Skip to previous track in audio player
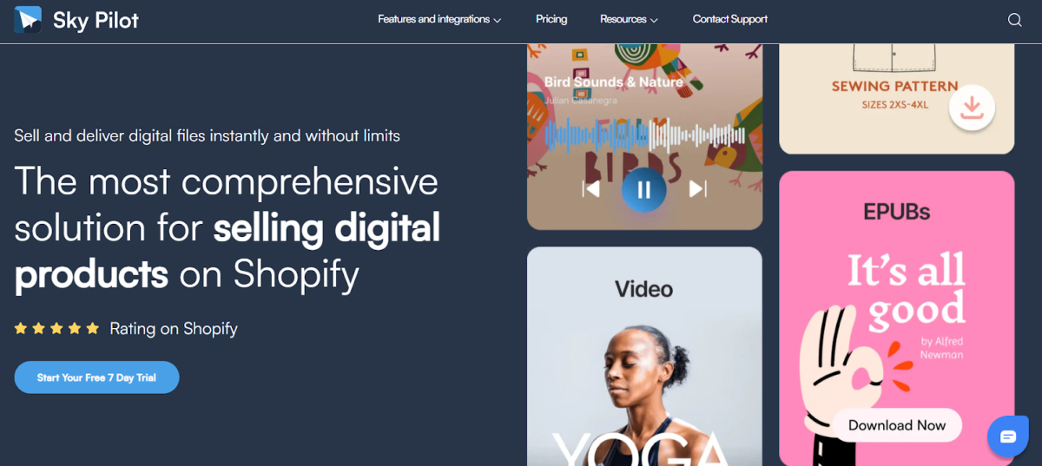 pos(591,188)
